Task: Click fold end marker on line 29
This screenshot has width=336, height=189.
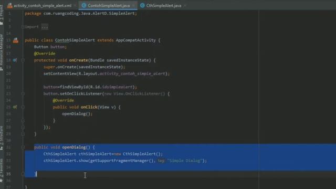Action: tap(23, 134)
